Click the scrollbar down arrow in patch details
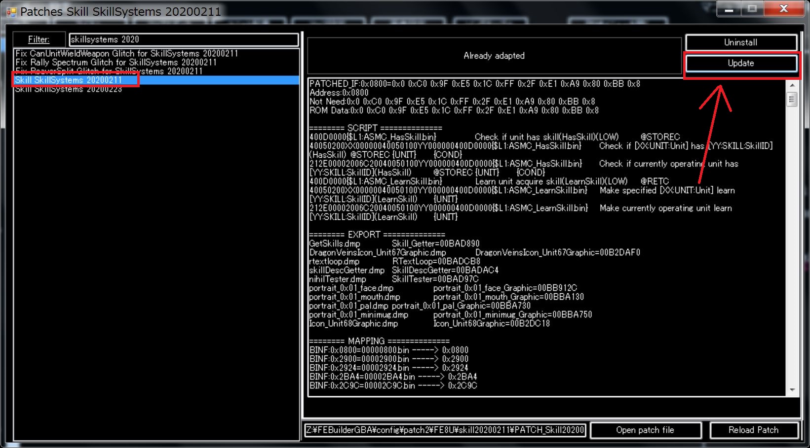 792,390
